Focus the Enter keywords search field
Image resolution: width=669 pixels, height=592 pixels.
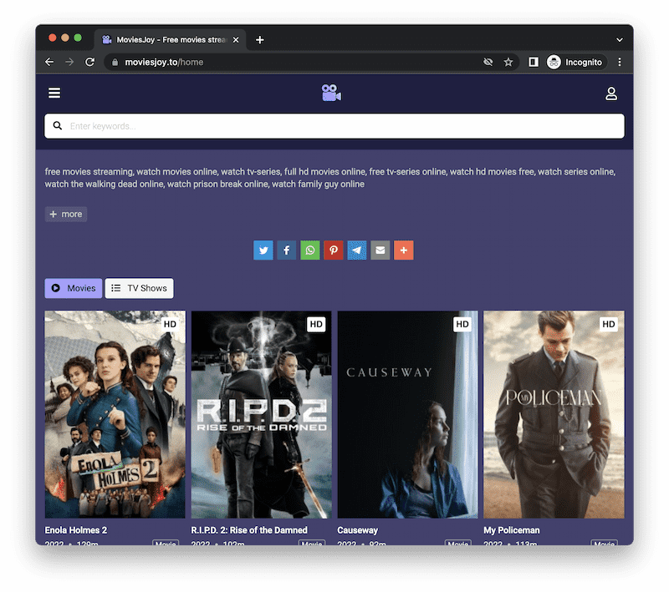pyautogui.click(x=334, y=125)
